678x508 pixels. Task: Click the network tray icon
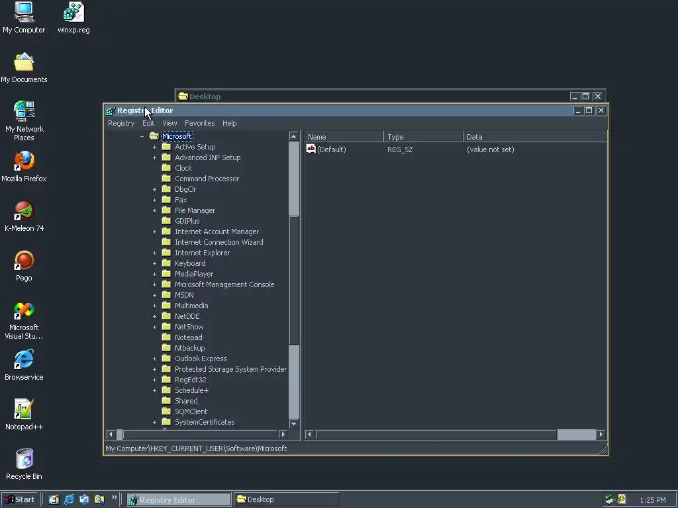[x=610, y=499]
